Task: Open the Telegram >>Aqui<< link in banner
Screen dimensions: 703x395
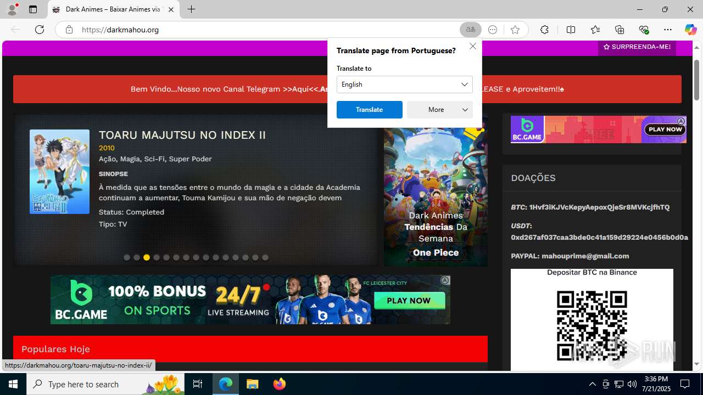Action: pos(301,89)
